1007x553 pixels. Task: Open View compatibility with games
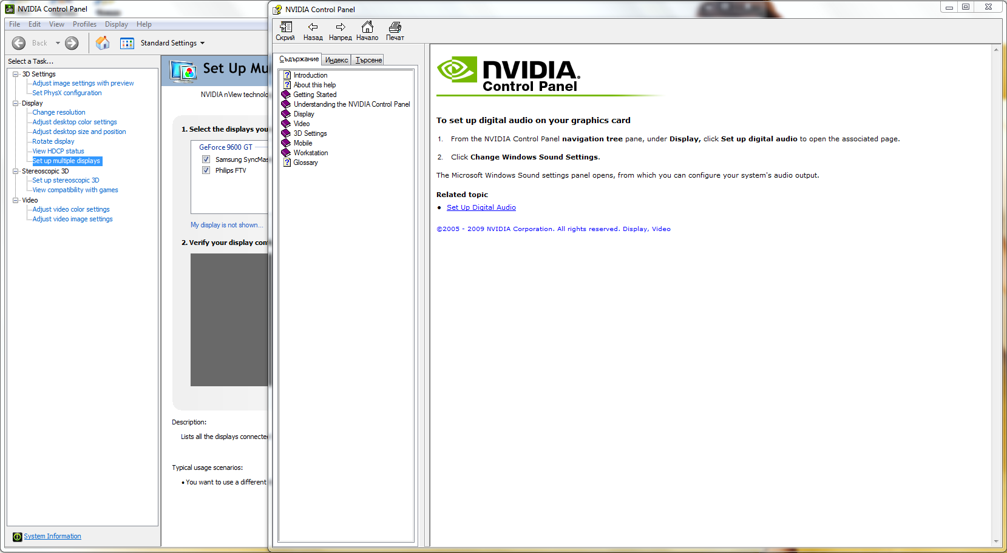[75, 190]
